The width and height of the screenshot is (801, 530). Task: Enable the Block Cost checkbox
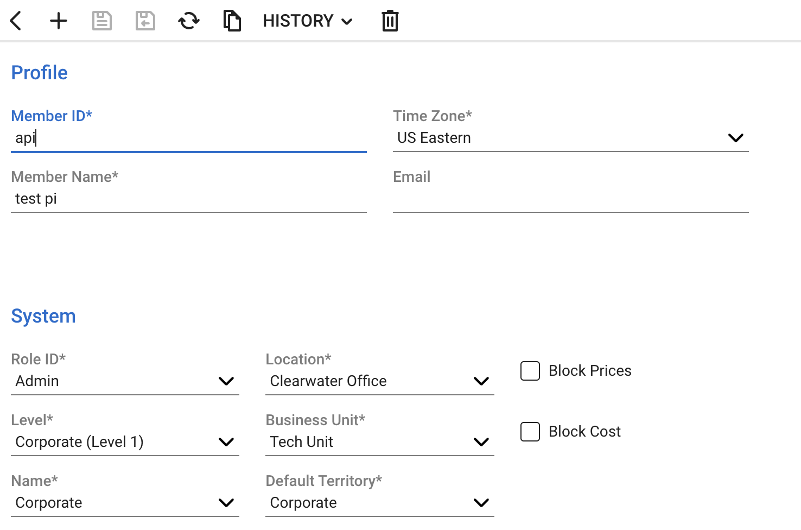point(530,432)
